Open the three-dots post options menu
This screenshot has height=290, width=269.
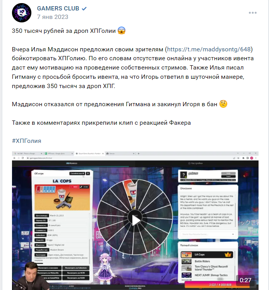pyautogui.click(x=253, y=13)
